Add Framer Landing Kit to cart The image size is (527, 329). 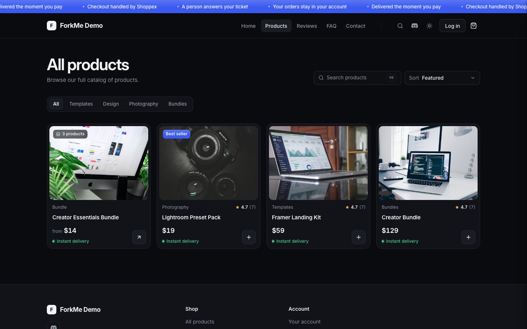359,237
